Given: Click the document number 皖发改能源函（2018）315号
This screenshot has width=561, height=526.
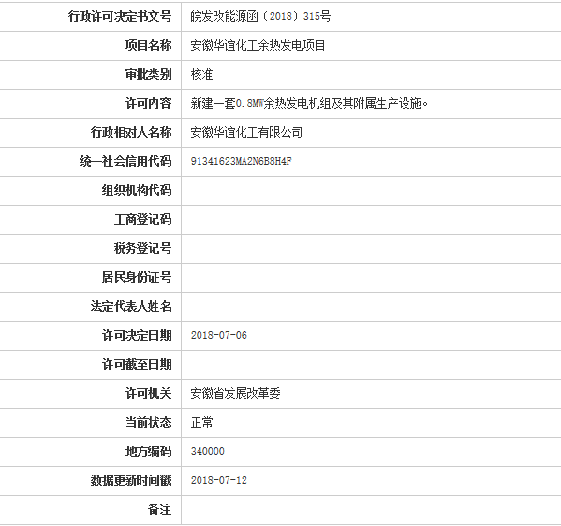Looking at the screenshot, I should pyautogui.click(x=260, y=16).
